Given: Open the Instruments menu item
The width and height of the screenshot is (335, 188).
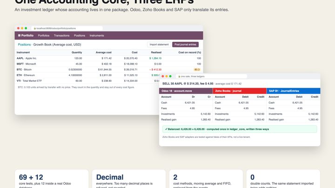Looking at the screenshot, I should point(97,36).
